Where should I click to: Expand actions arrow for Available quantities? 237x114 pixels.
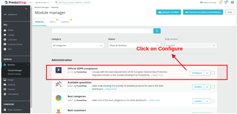tap(207, 87)
